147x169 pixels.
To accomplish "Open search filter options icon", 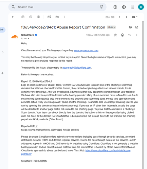I will pos(102,7).
